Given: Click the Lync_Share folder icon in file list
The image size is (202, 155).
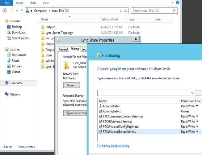Looking at the screenshot, I should pos(43,66).
